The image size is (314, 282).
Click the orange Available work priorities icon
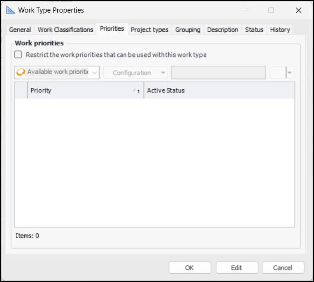(21, 72)
